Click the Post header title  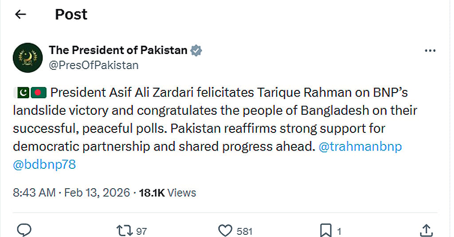click(x=71, y=15)
